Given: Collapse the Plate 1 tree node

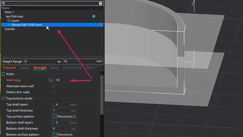Looking at the screenshot, I should point(2,12).
